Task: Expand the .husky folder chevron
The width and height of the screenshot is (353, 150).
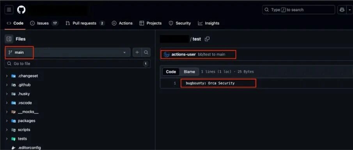Action: point(7,94)
